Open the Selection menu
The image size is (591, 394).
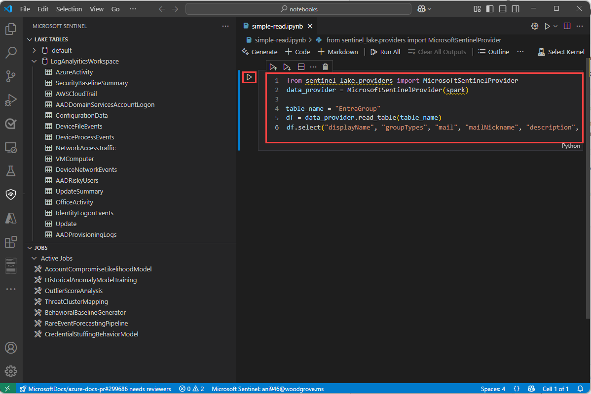click(69, 9)
